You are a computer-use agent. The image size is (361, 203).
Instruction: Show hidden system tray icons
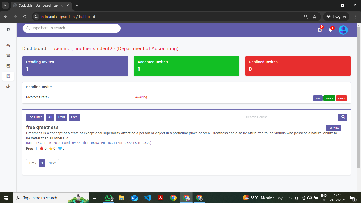click(290, 198)
